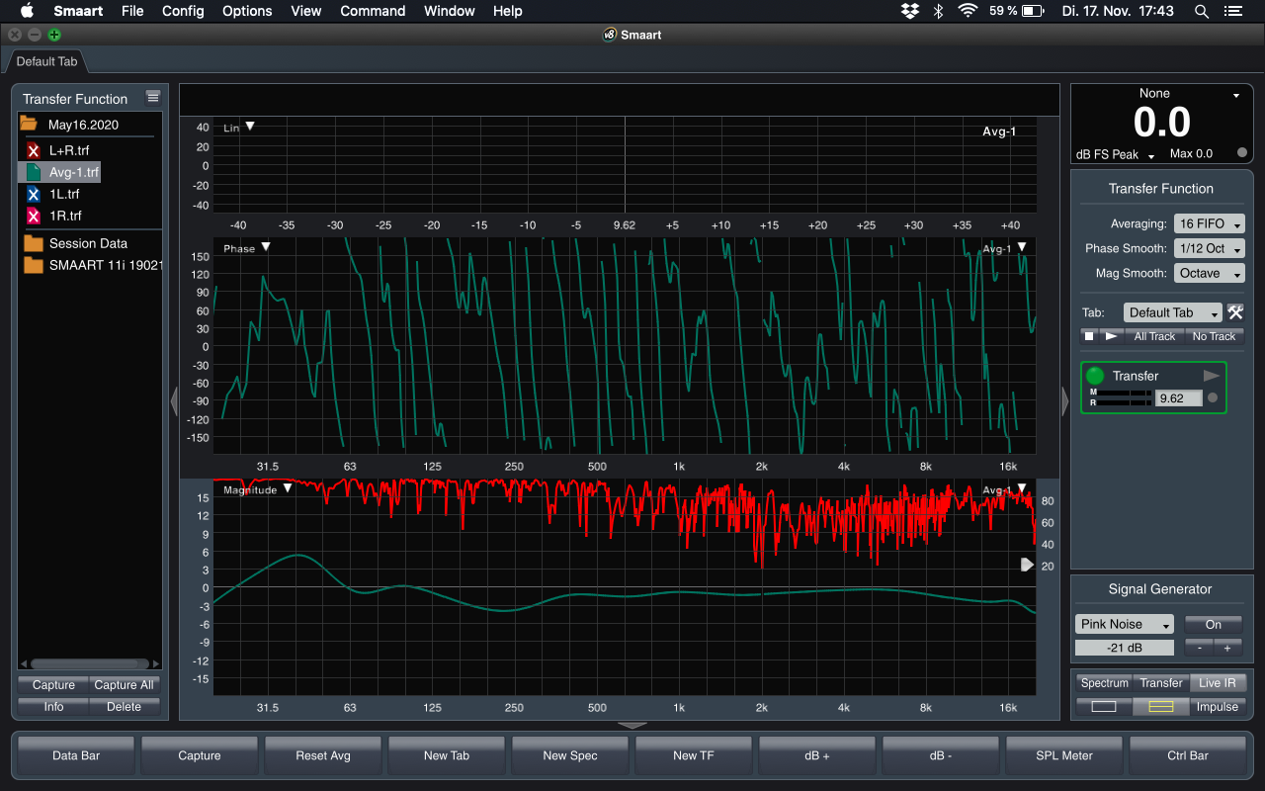Open the Tab selector Default Tab dropdown
Viewport: 1265px width, 791px height.
click(1173, 312)
